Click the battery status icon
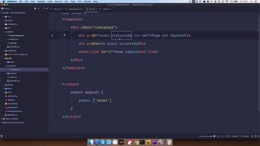This screenshot has width=260, height=146. (236, 2)
